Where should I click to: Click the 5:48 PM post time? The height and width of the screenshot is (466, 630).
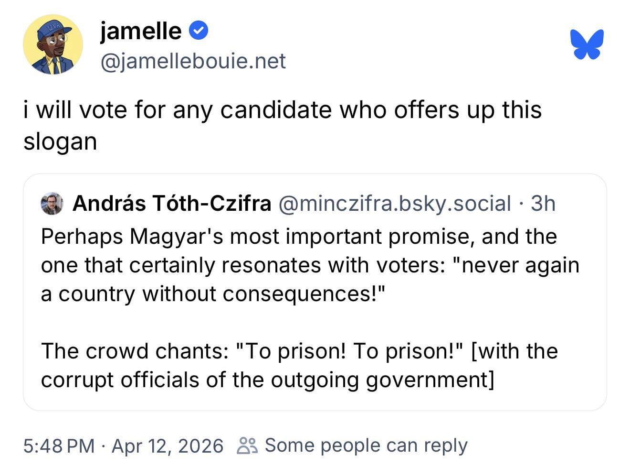(x=59, y=446)
